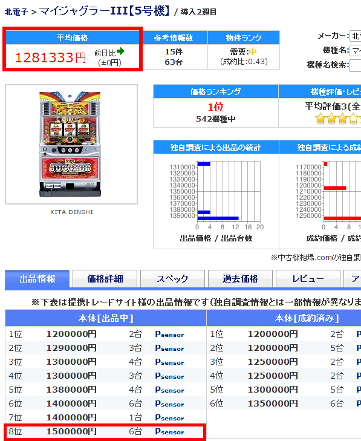
Task: Click the 機種名検索 input field
Action: (x=356, y=65)
